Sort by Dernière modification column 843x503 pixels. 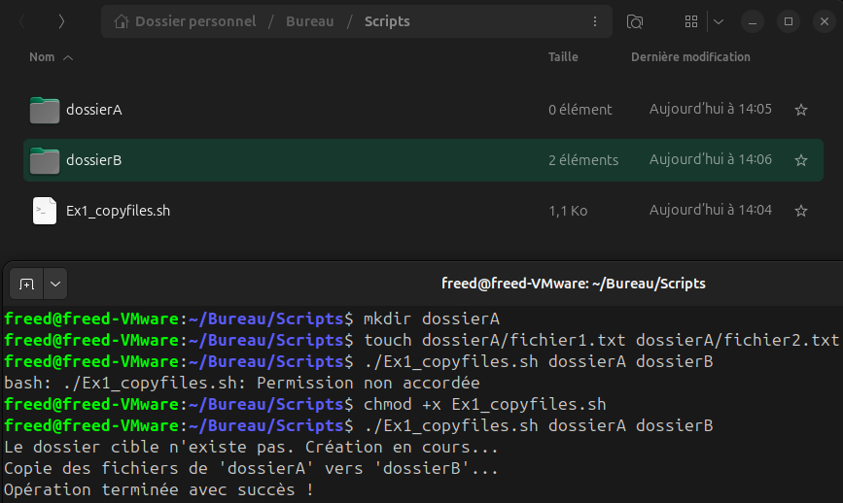pos(690,57)
